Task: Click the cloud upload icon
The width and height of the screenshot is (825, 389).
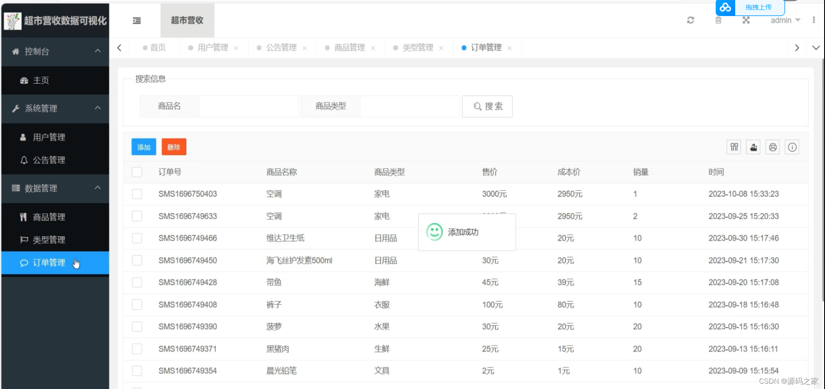Action: [x=725, y=7]
